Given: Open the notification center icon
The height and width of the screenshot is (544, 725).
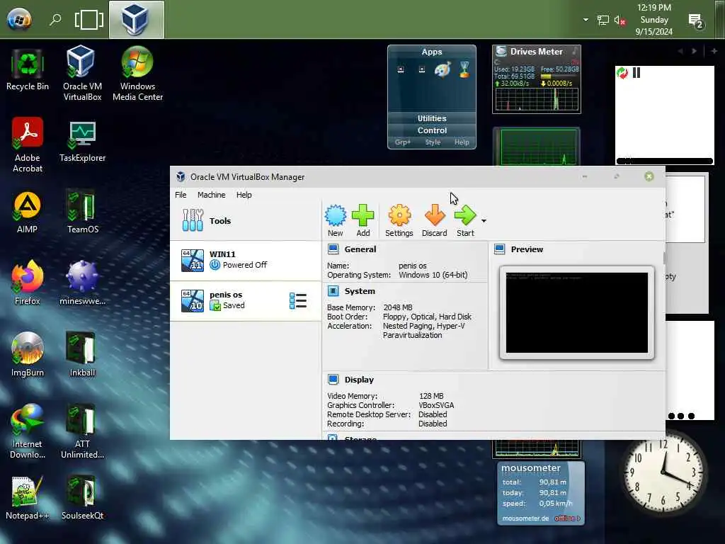Looking at the screenshot, I should [x=695, y=21].
